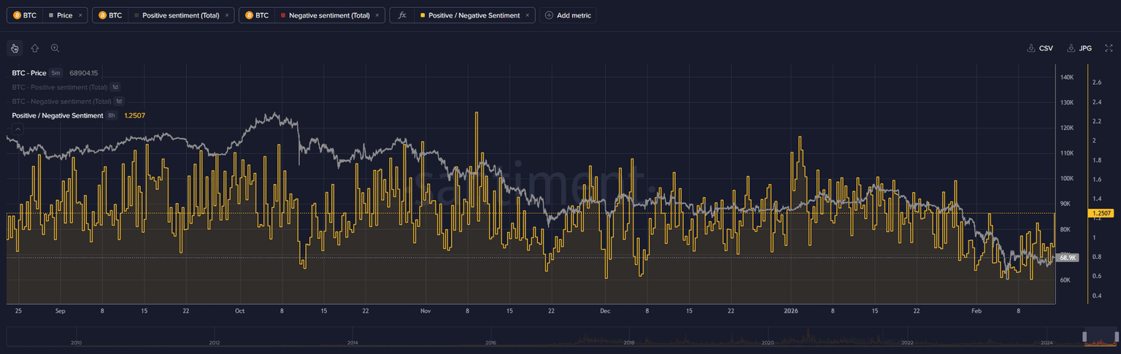The width and height of the screenshot is (1121, 354).
Task: Click the left handle of timeline range
Action: click(x=1085, y=336)
